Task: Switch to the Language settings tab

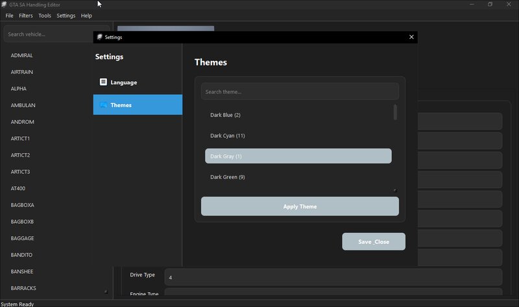Action: tap(138, 82)
